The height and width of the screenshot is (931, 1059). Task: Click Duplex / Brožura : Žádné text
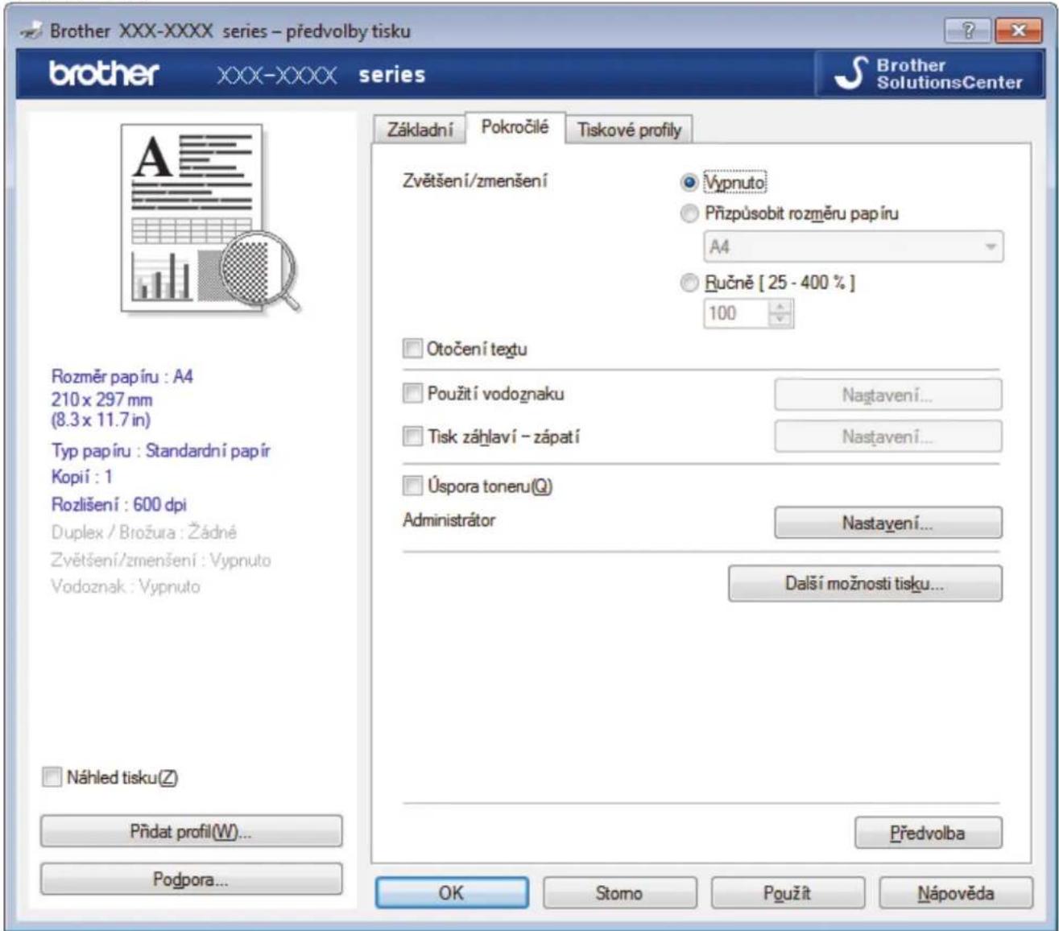pos(144,532)
